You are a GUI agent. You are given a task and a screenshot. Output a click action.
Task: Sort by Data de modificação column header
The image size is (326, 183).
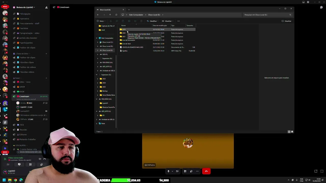pyautogui.click(x=160, y=25)
